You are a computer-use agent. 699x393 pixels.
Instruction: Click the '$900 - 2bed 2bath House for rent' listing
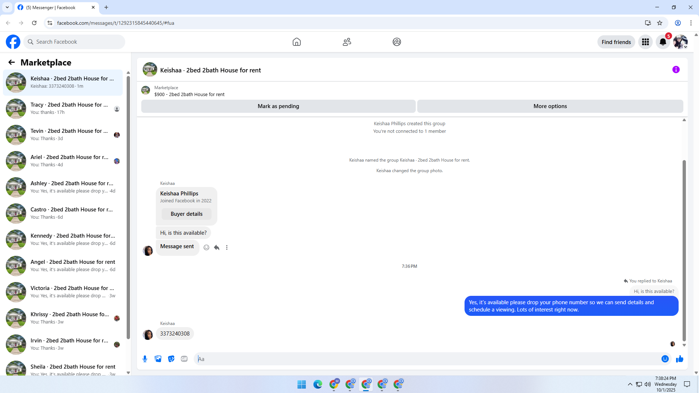[x=189, y=95]
